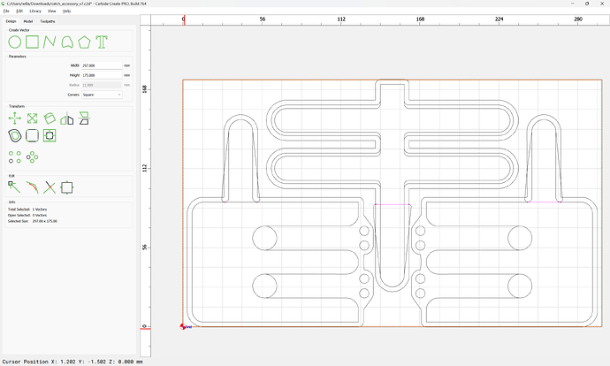Image resolution: width=610 pixels, height=366 pixels.
Task: Select the Polygon vector tool
Action: pyautogui.click(x=84, y=42)
